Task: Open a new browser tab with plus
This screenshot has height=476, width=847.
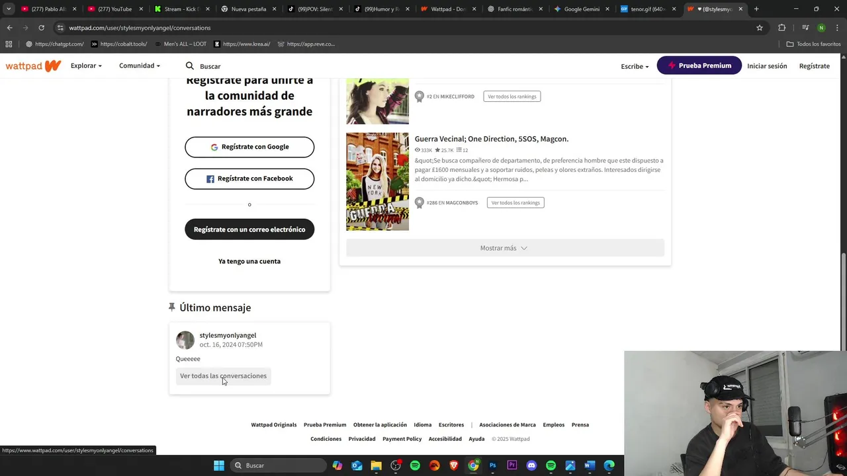Action: coord(756,9)
